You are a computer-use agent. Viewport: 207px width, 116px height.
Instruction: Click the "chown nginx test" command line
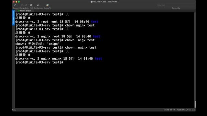55,25
